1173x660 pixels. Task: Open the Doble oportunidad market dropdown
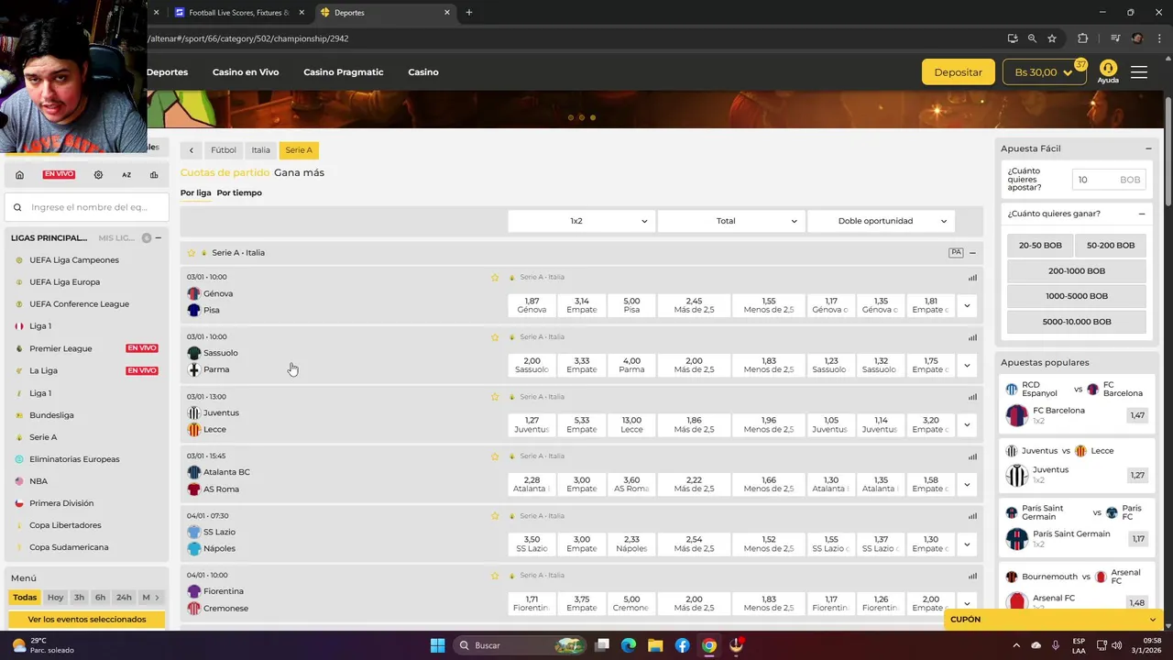[x=881, y=221]
